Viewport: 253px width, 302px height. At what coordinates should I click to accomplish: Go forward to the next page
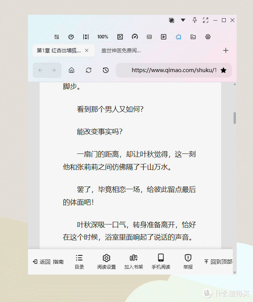pos(54,70)
